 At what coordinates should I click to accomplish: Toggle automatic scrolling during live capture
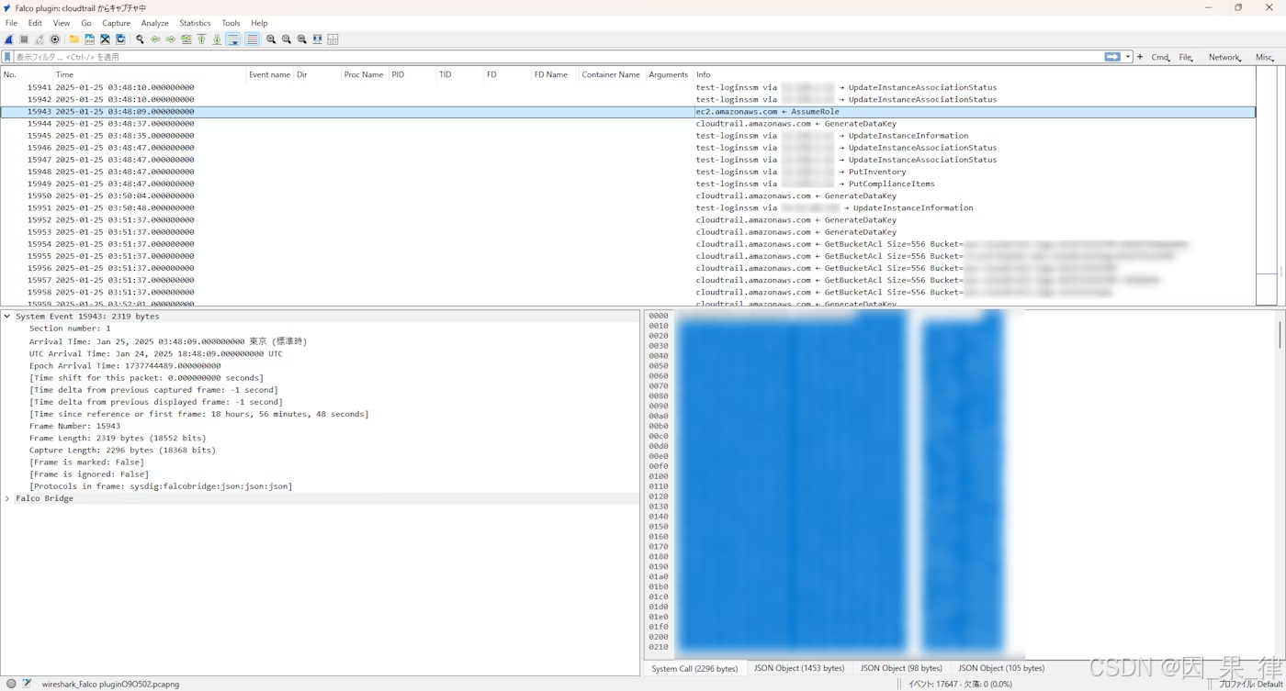[x=232, y=39]
